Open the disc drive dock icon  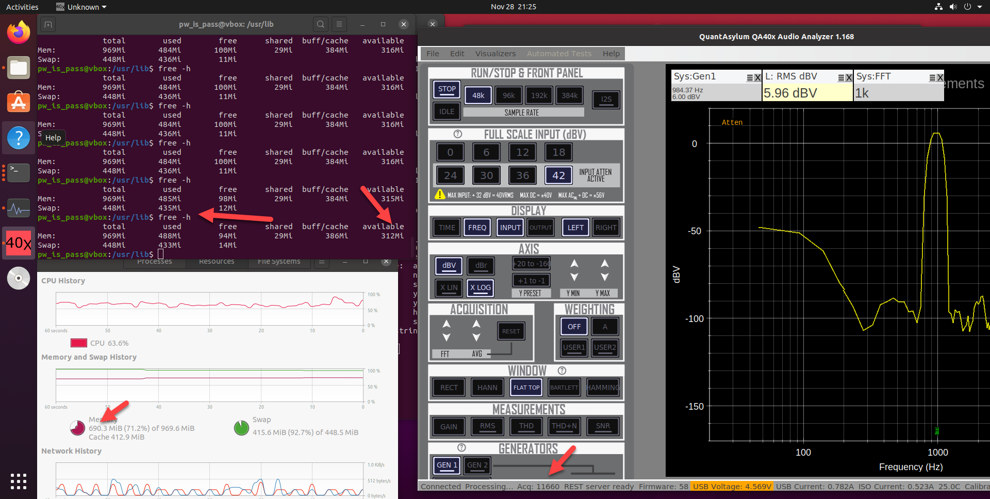19,278
